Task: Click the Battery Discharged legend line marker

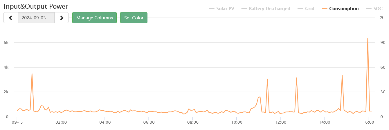Action: 244,9
